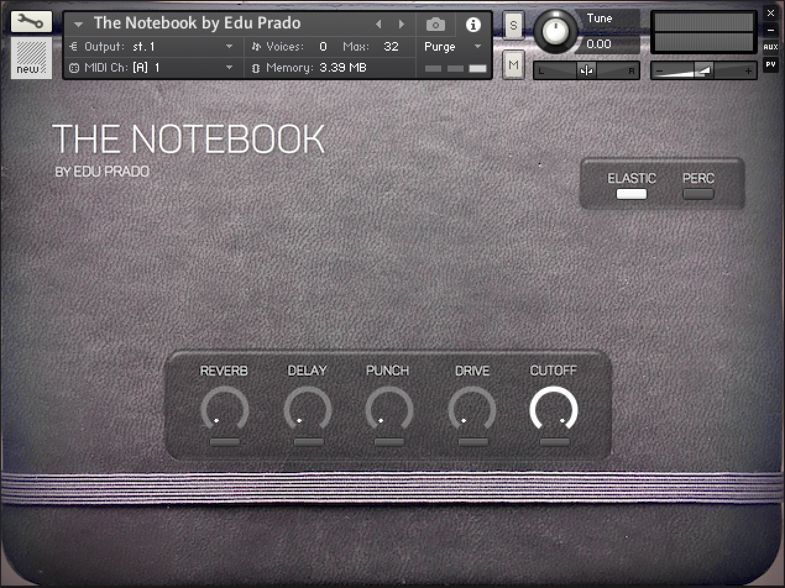The width and height of the screenshot is (785, 588).
Task: Select the ELASTIC mode button
Action: pos(631,194)
